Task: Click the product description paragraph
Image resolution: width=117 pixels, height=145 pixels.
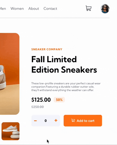Action: pos(66,87)
